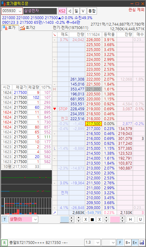Click the 전기·전자(19750611) sector label
This screenshot has height=247, width=146.
click(x=71, y=28)
